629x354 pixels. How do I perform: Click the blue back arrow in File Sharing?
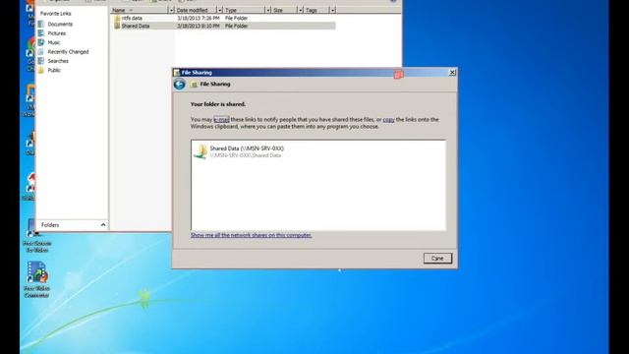tap(179, 85)
